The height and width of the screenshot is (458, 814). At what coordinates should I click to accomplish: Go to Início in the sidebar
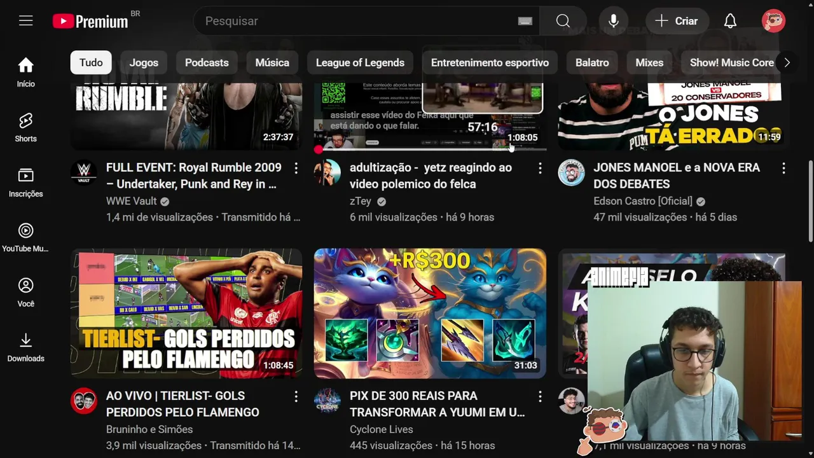[x=25, y=72]
